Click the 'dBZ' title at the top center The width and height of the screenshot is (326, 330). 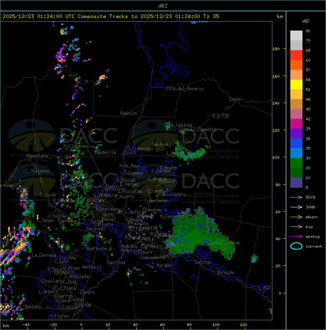point(163,6)
